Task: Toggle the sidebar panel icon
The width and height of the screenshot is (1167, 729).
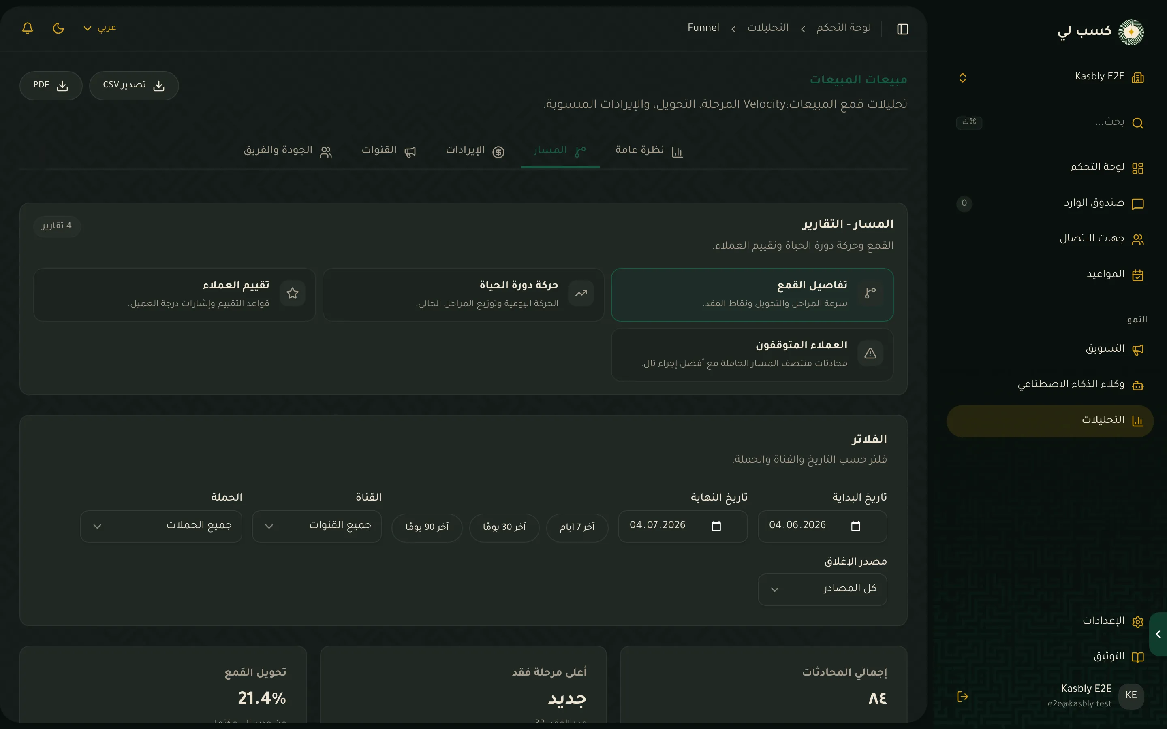Action: [902, 29]
